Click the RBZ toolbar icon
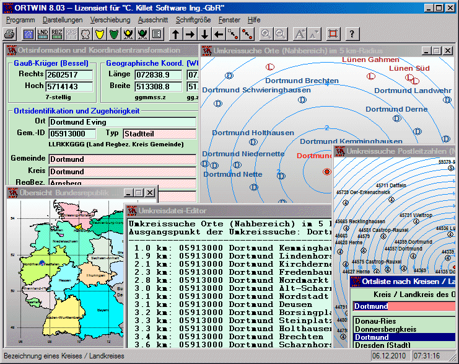 coord(57,34)
